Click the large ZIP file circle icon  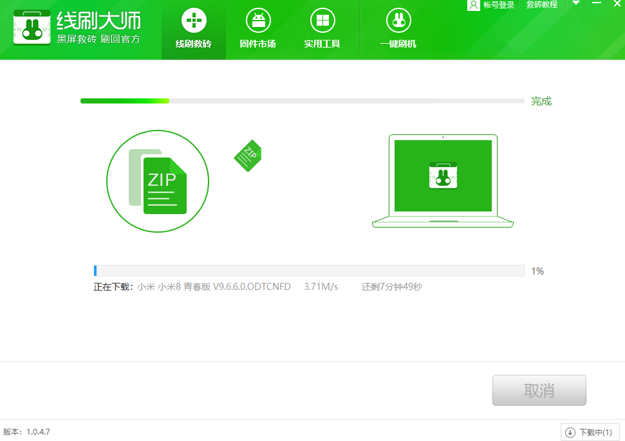pos(158,181)
